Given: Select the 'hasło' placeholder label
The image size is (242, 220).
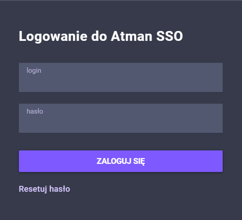Looking at the screenshot, I should pyautogui.click(x=35, y=111).
